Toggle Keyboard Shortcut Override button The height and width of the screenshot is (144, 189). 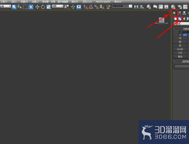[79, 7]
